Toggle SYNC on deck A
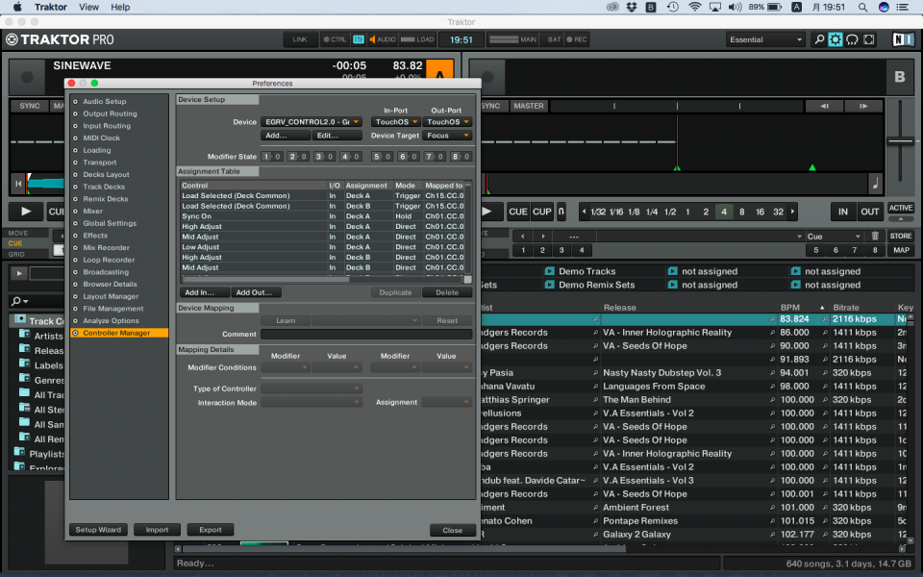This screenshot has height=577, width=923. click(x=30, y=106)
